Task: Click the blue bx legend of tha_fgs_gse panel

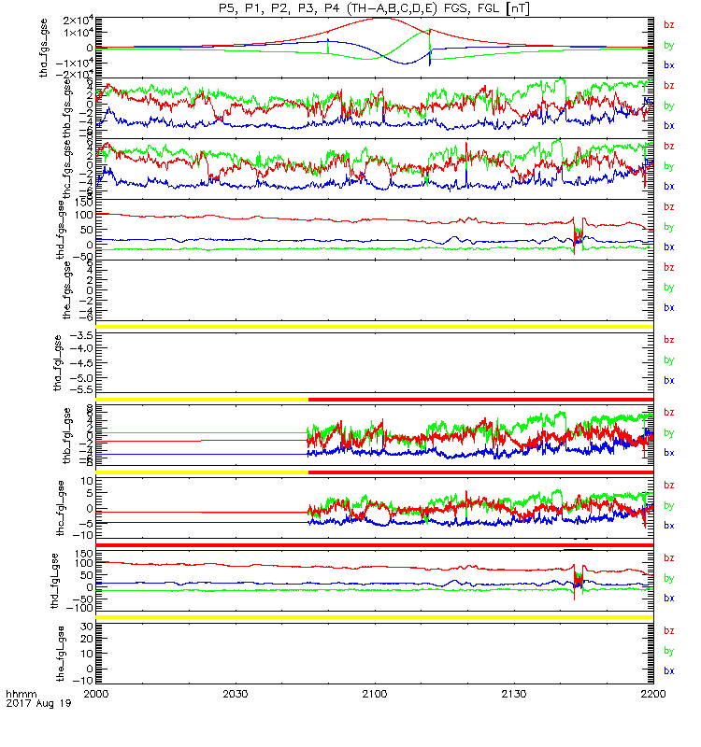Action: pos(669,65)
